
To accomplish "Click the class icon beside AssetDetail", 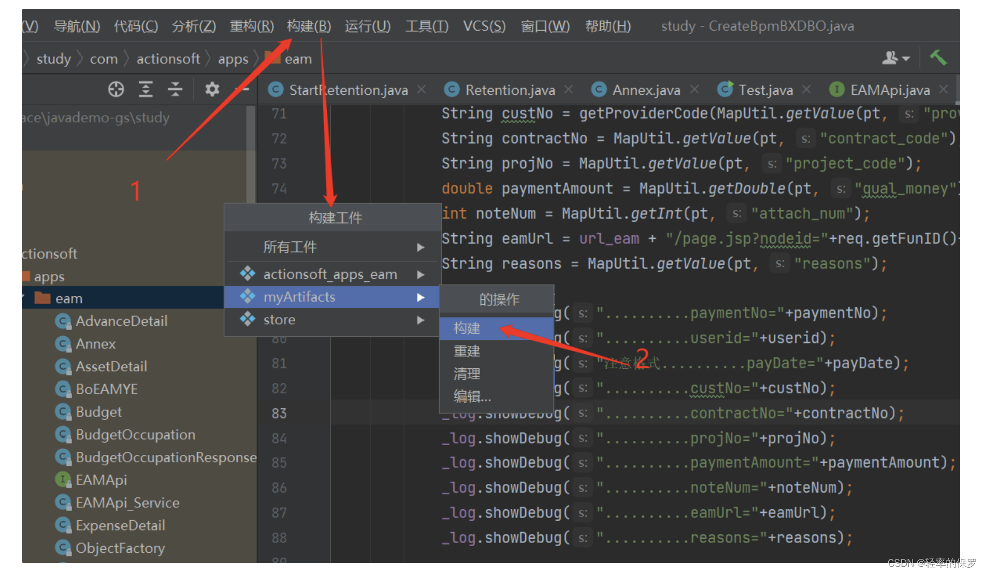I will (63, 367).
